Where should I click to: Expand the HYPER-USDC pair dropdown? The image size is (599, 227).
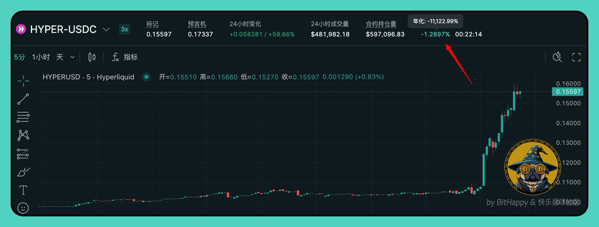pyautogui.click(x=106, y=29)
